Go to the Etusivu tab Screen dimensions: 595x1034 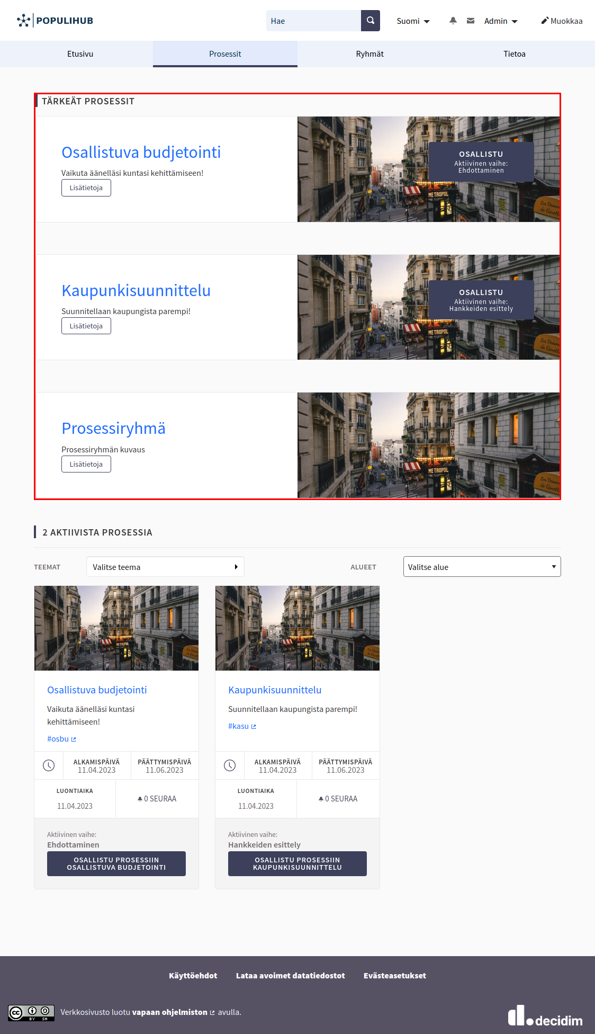click(80, 54)
